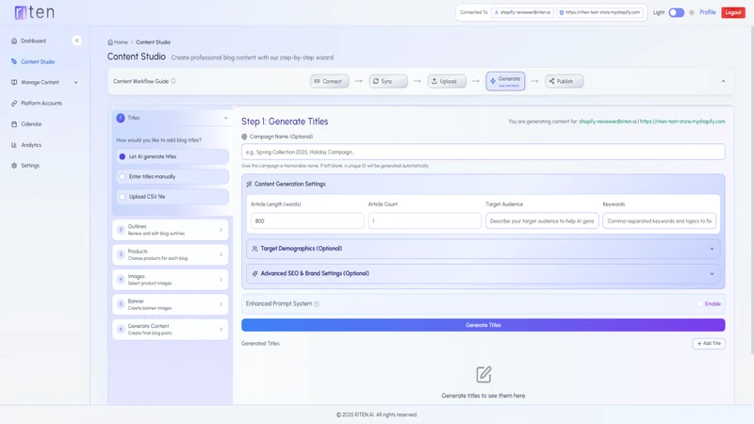Click the Home breadcrumb link
This screenshot has height=424, width=754.
(x=122, y=42)
